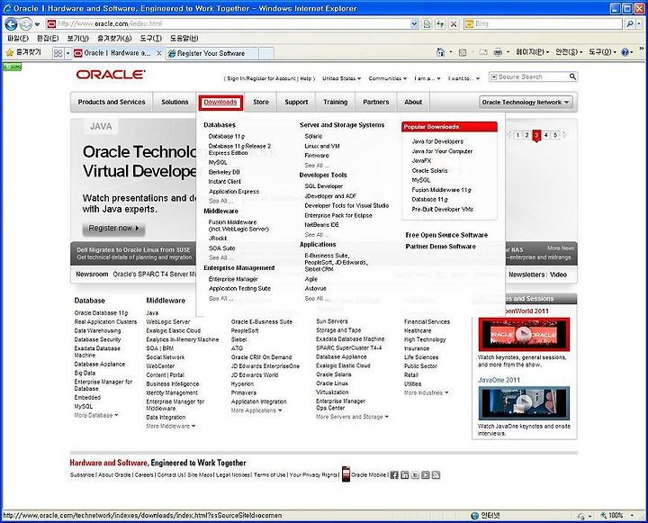Click the SQL Developer download link
Screen dimensions: 648x523
324,186
